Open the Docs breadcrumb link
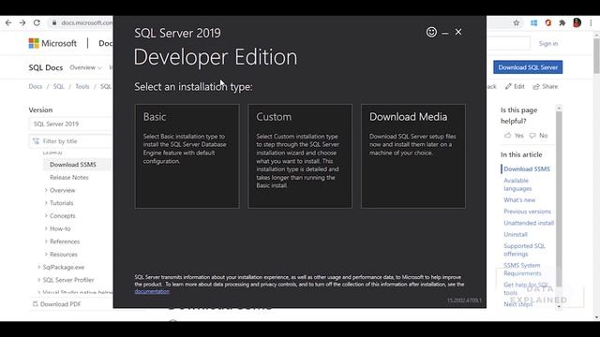 tap(36, 86)
